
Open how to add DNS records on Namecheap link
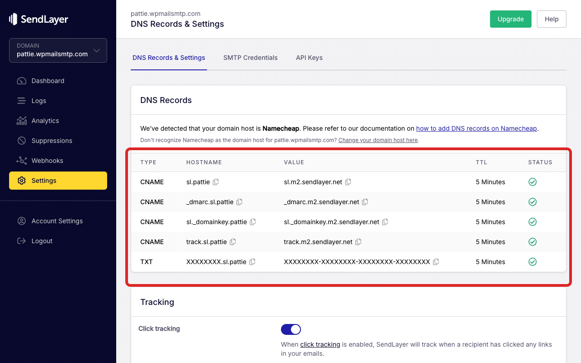coord(477,128)
